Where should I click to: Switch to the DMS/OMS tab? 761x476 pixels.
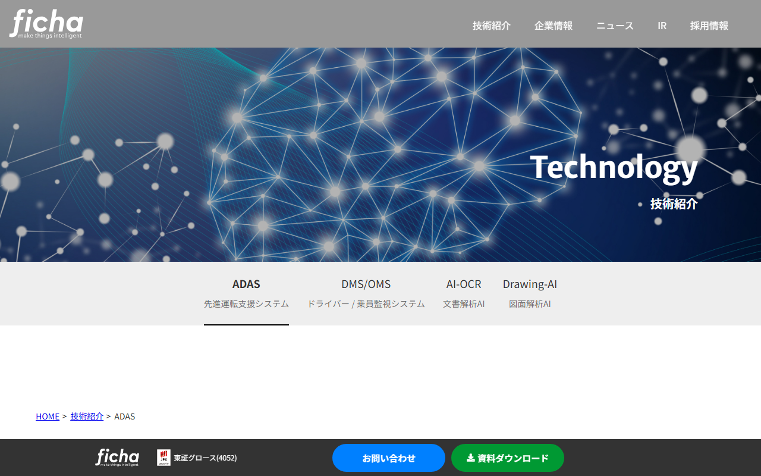tap(366, 293)
